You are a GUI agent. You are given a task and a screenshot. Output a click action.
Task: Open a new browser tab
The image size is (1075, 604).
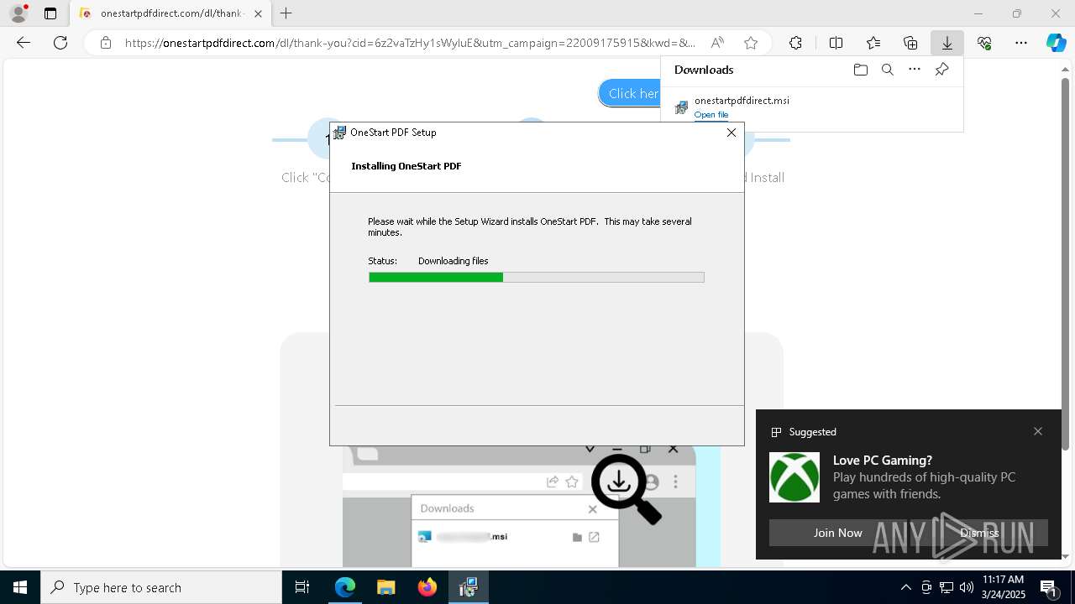286,13
